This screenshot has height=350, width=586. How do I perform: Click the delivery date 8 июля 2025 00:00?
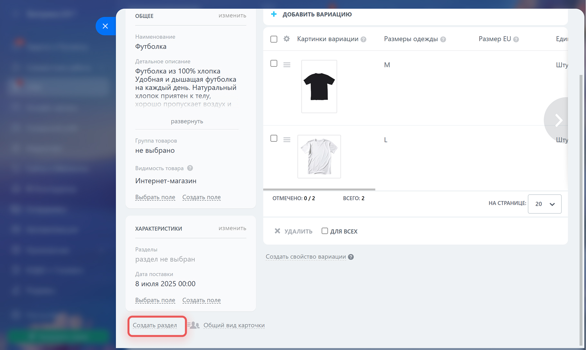click(165, 284)
